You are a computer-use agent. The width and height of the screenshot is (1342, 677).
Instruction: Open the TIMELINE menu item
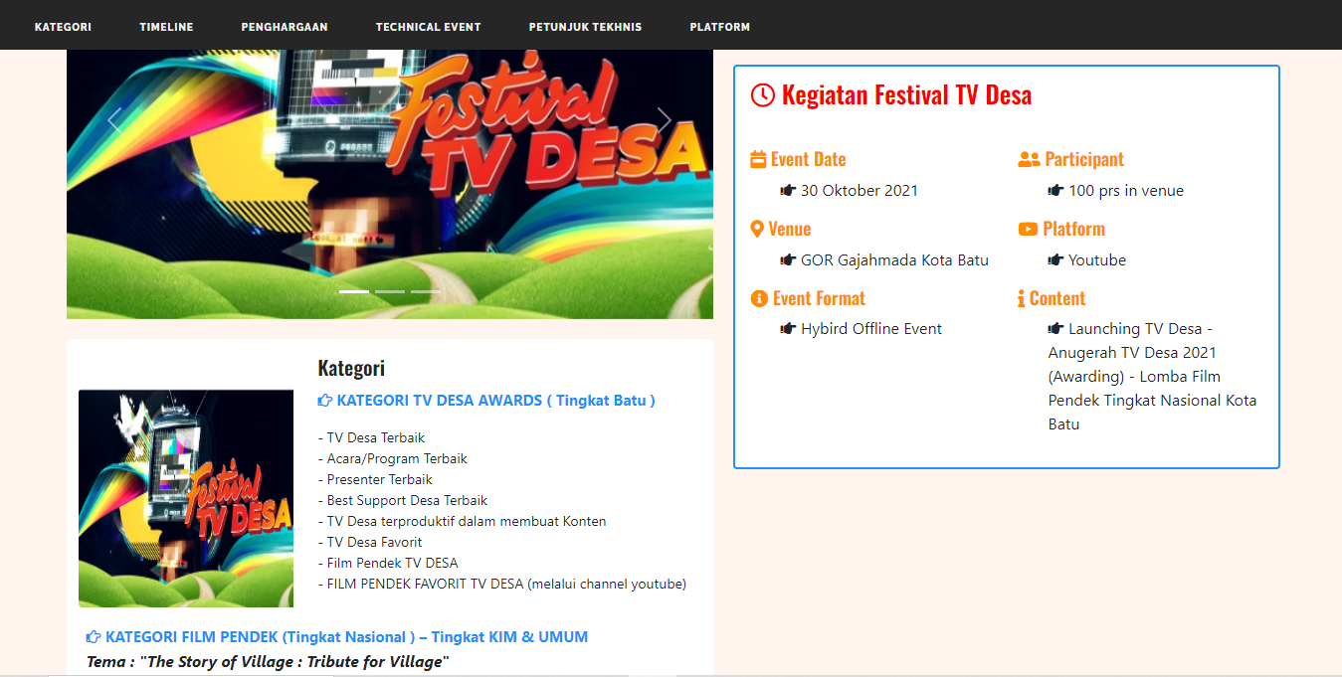pyautogui.click(x=166, y=27)
